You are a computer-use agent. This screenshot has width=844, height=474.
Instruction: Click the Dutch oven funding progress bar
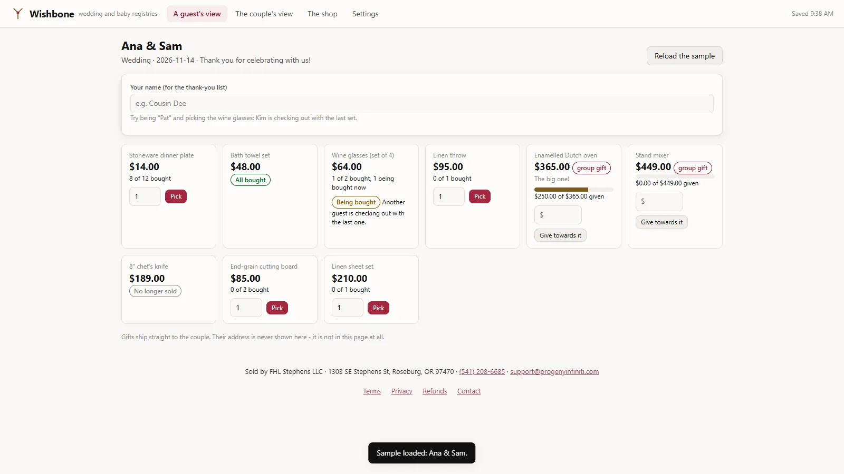(574, 190)
